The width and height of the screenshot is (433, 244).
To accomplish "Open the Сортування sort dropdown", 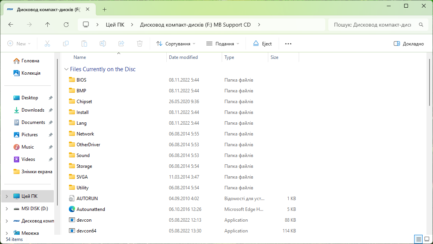I will [176, 43].
